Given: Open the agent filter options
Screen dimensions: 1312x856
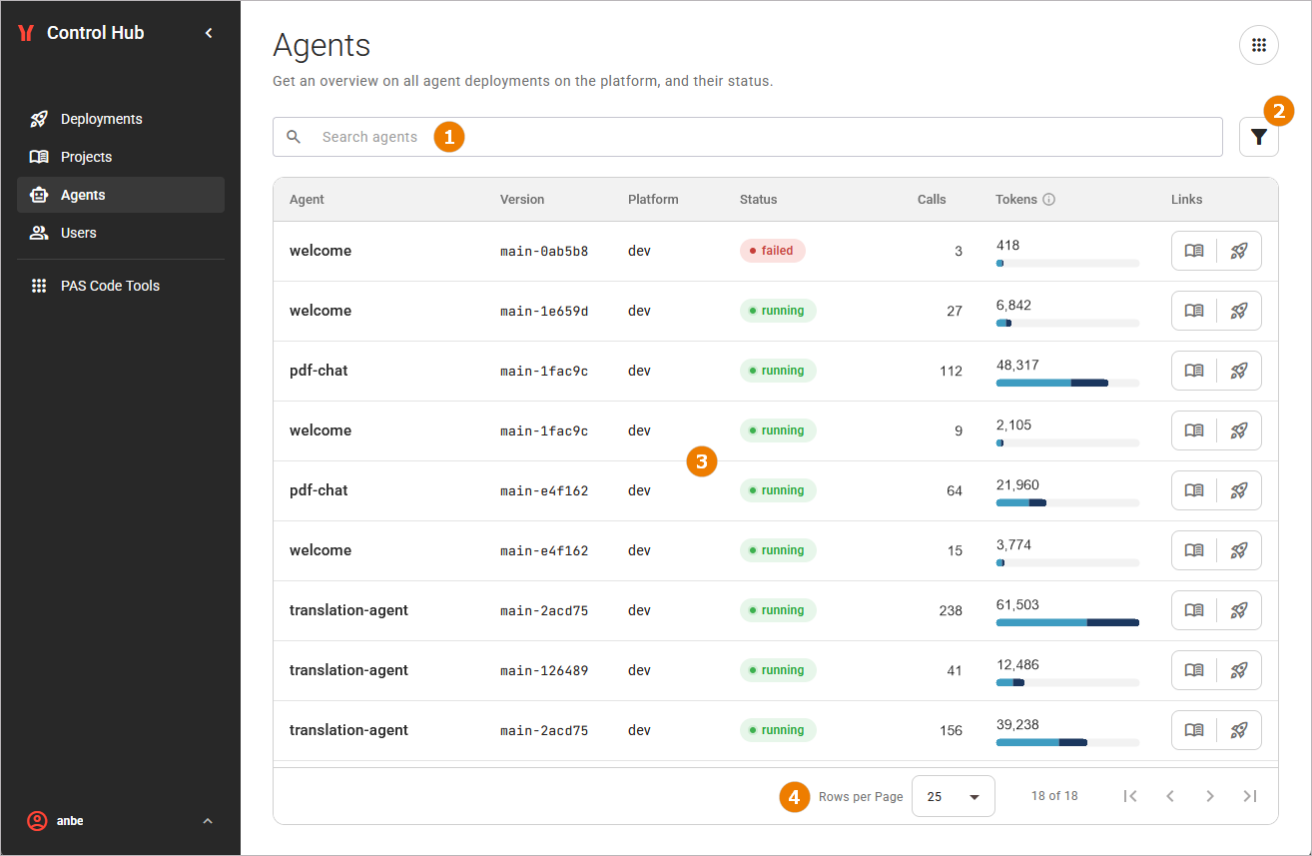Looking at the screenshot, I should (1258, 137).
